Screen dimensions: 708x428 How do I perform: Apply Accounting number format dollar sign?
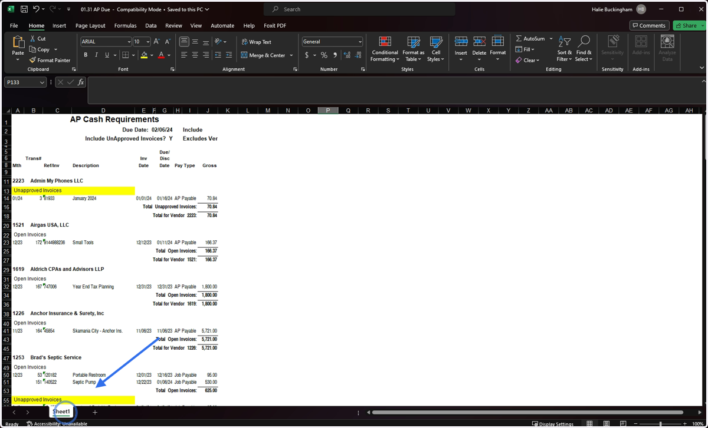click(307, 55)
